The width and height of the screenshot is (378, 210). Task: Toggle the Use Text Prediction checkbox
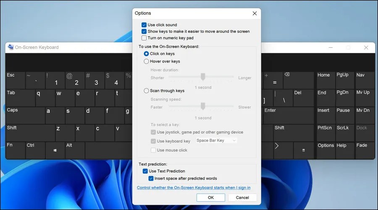coord(145,171)
